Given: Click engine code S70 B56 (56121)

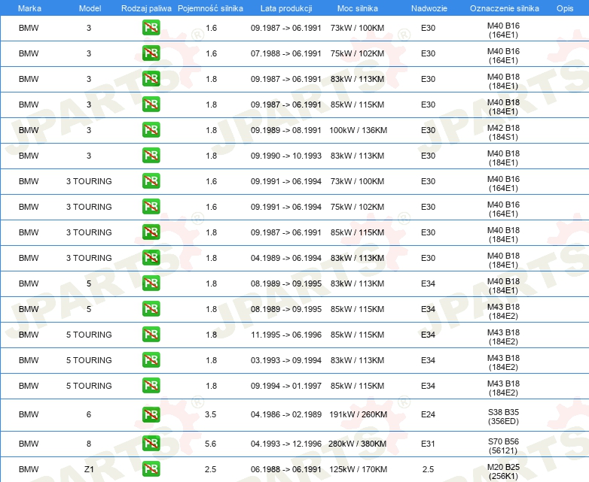Looking at the screenshot, I should (503, 446).
